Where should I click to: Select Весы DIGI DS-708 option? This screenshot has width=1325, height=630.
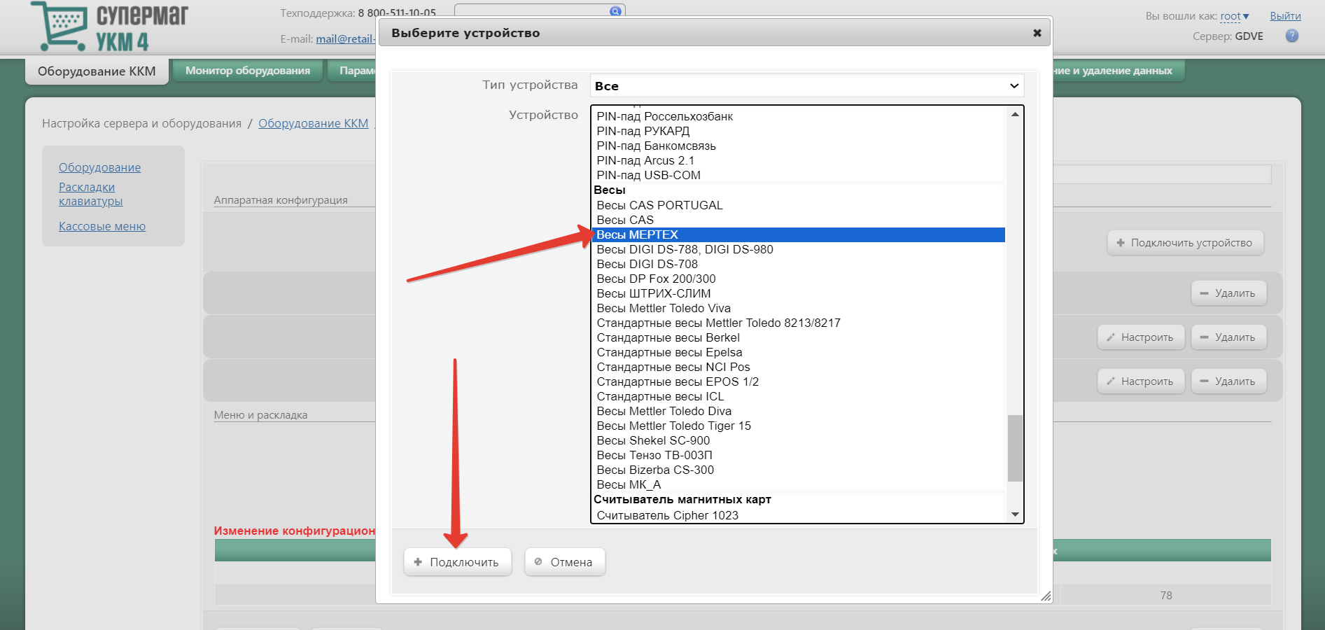(798, 264)
